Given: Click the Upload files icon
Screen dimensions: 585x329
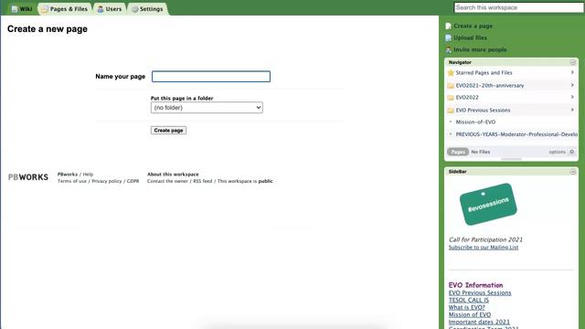Looking at the screenshot, I should 449,38.
